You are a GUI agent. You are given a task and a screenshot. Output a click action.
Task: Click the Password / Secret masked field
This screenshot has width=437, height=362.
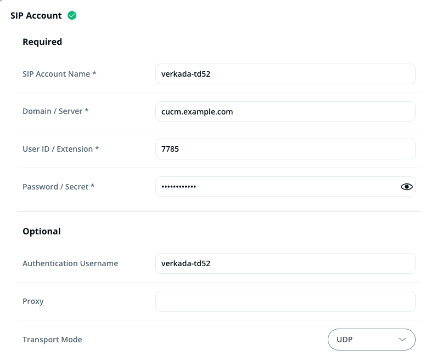tap(274, 187)
